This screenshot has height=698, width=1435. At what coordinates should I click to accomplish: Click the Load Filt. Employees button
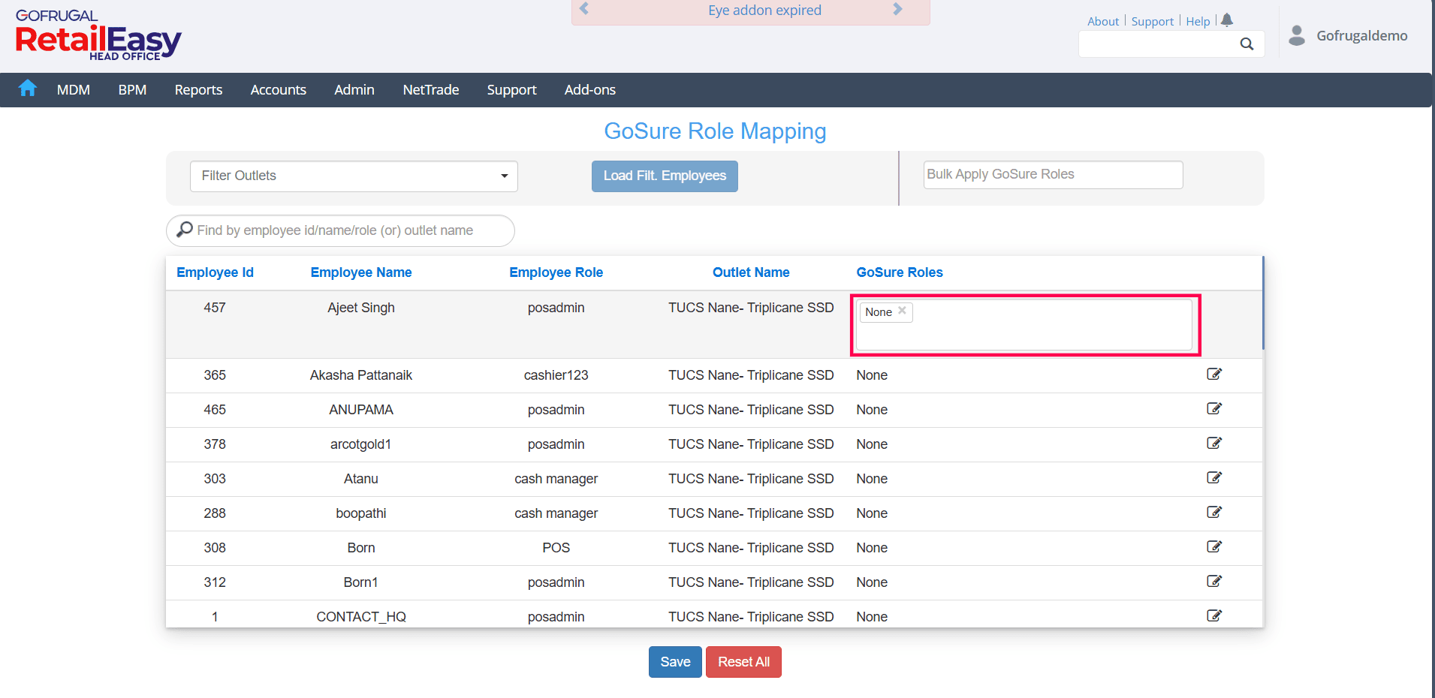click(x=665, y=176)
